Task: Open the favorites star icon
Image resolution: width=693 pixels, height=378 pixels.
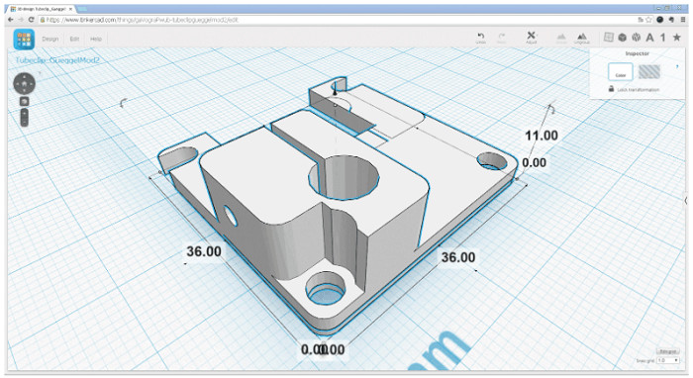Action: click(x=676, y=38)
